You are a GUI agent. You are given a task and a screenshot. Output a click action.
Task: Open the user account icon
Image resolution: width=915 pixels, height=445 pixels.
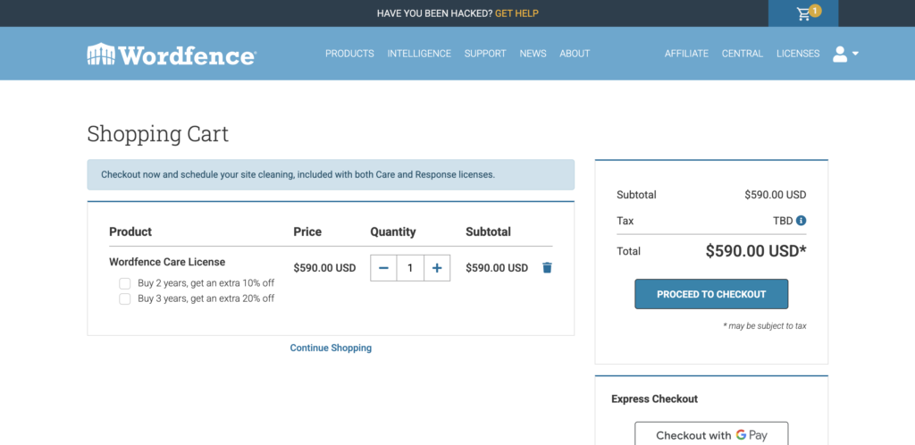click(840, 55)
